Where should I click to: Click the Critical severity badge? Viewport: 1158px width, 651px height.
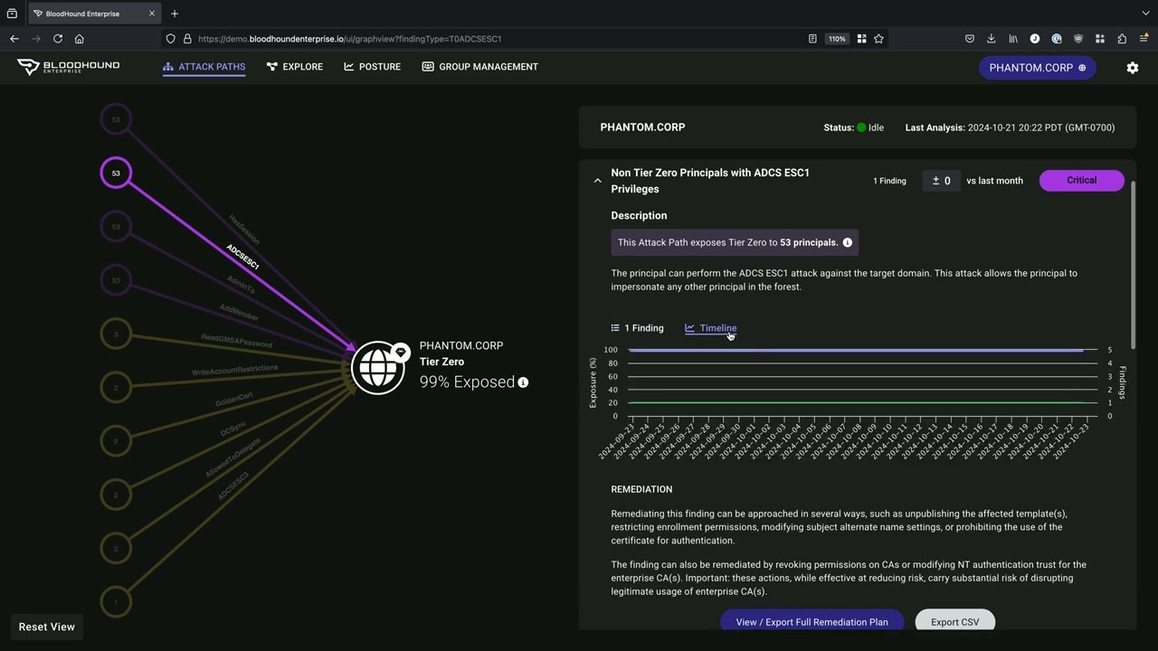pos(1081,180)
